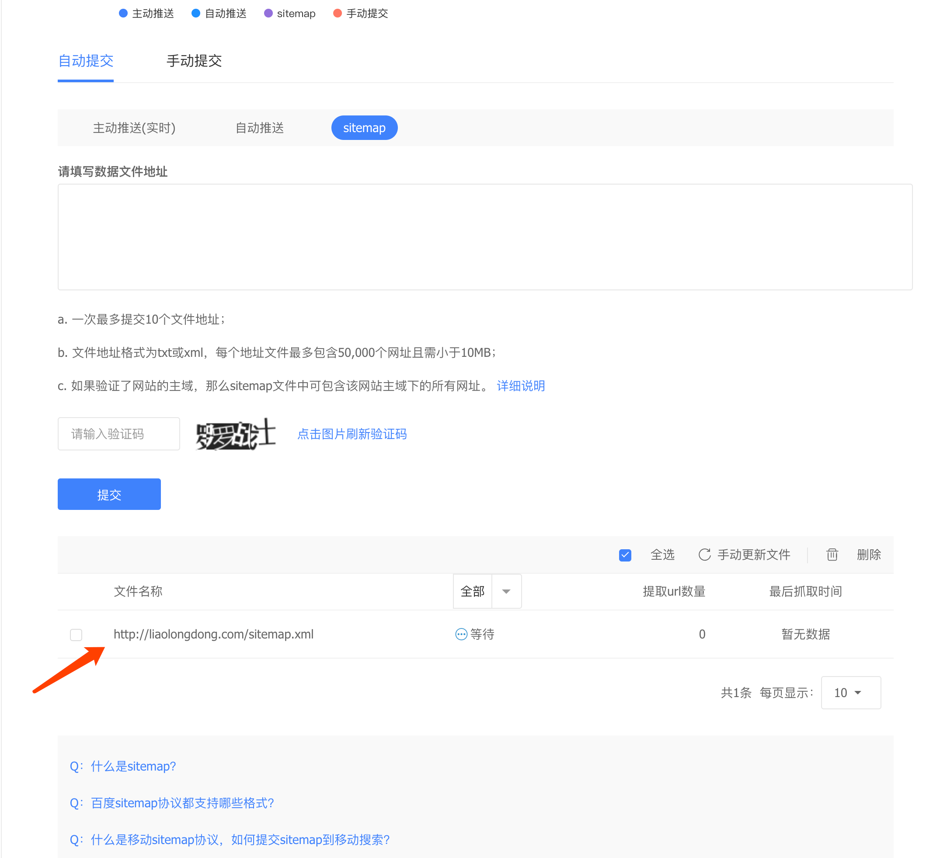Click the 最后抓取时间 column header

805,592
